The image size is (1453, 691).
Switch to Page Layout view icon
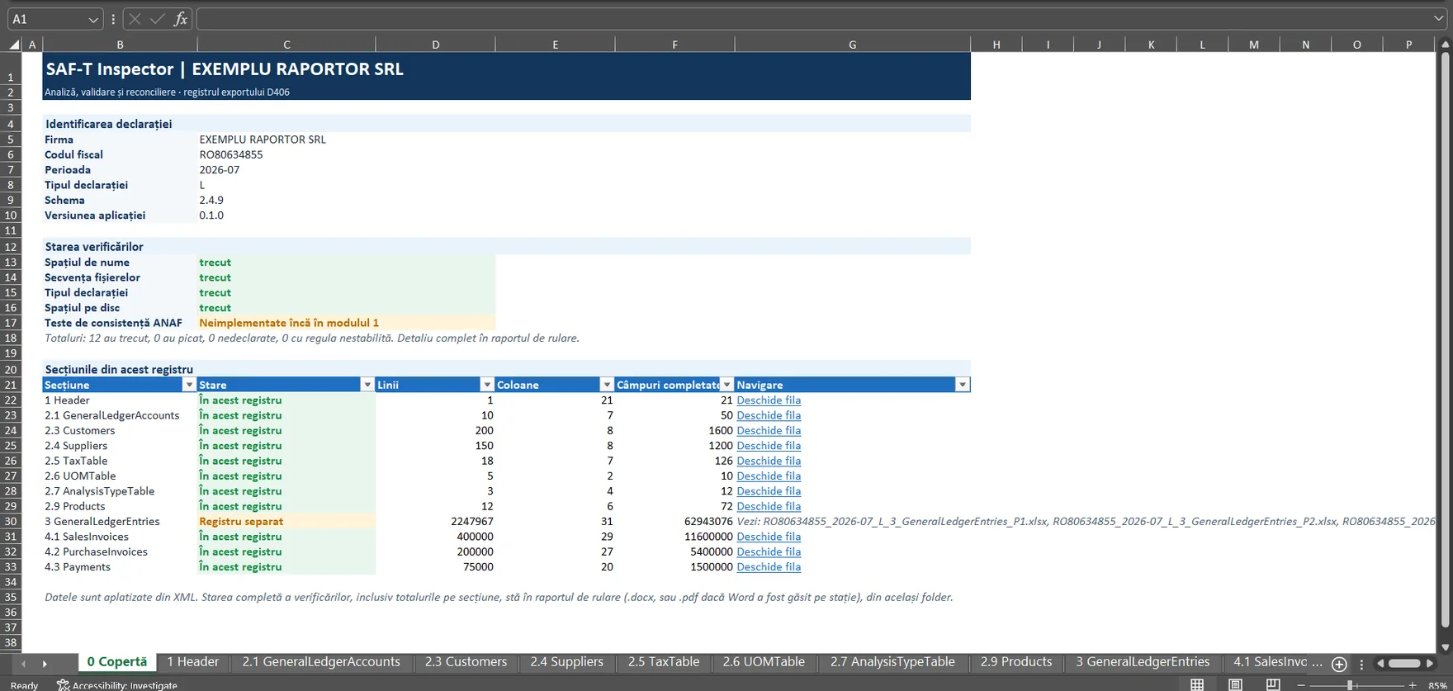1235,684
